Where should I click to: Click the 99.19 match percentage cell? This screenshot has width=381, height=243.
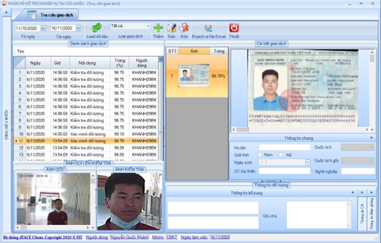pos(119,134)
